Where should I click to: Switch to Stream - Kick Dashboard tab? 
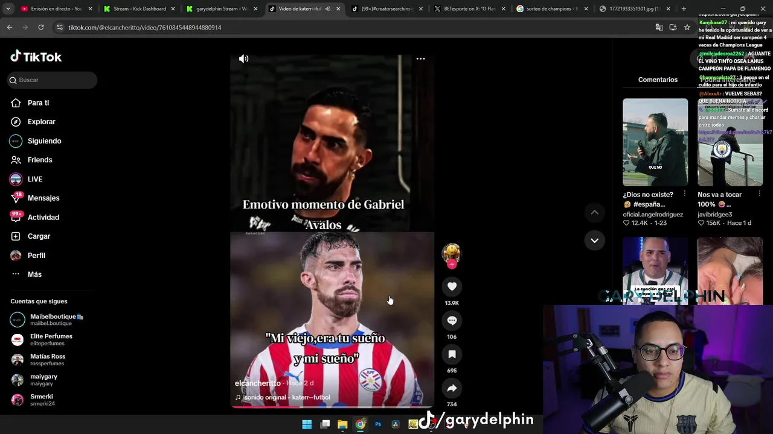(x=139, y=9)
